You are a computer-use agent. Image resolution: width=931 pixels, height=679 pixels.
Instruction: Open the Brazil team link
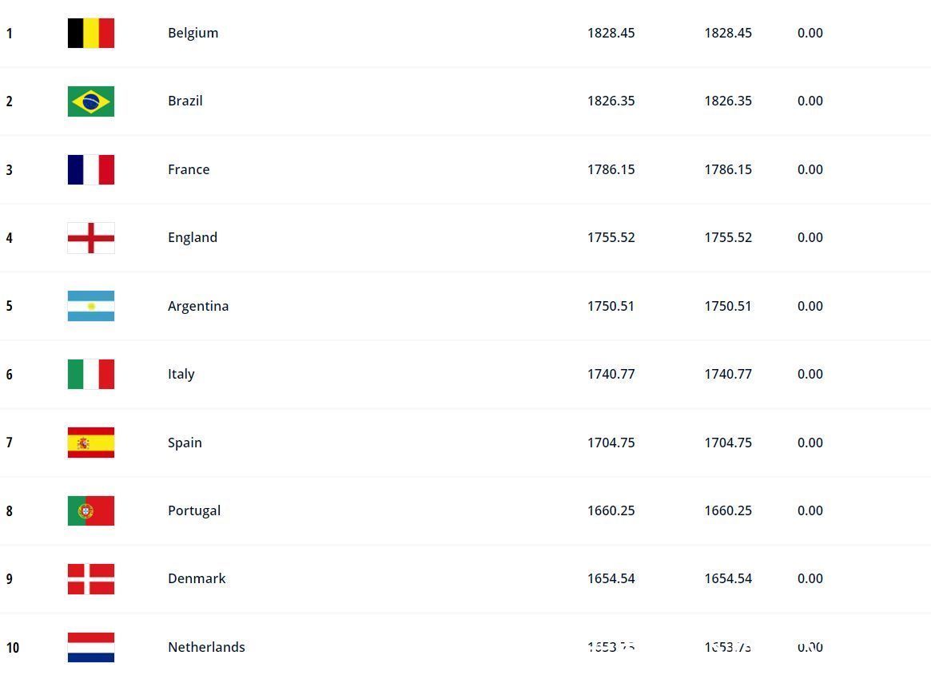point(185,101)
